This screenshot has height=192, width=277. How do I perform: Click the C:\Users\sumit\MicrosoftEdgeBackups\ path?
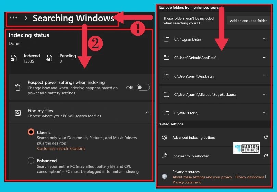pyautogui.click(x=205, y=95)
